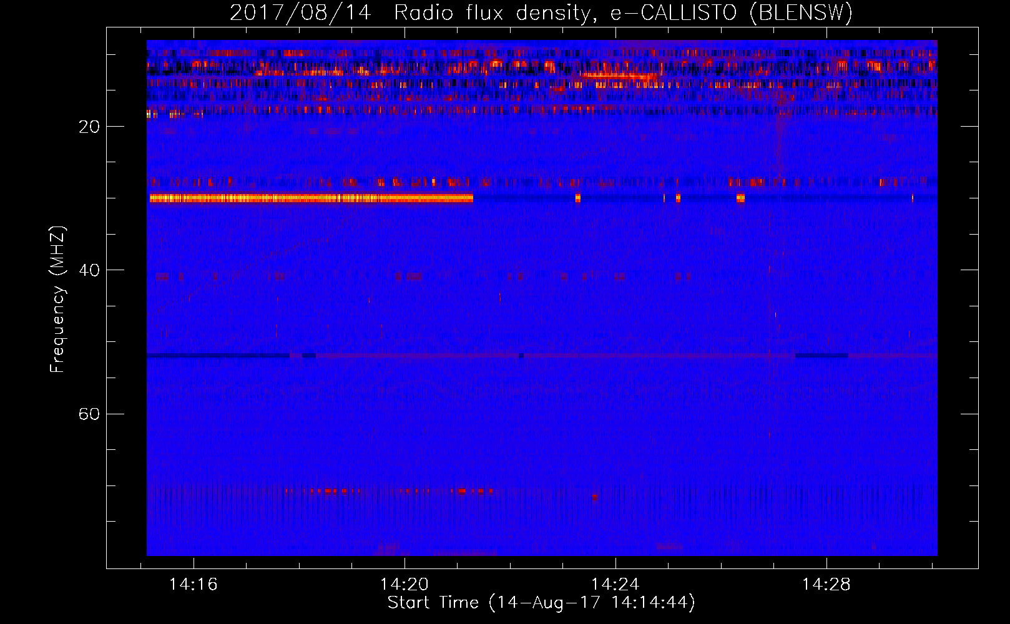Click the plot title '2017/08/14 Radio flux density, e-CALLISTO (BLENSW)'

(541, 12)
